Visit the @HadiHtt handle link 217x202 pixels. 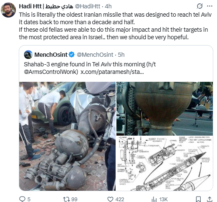(88, 6)
